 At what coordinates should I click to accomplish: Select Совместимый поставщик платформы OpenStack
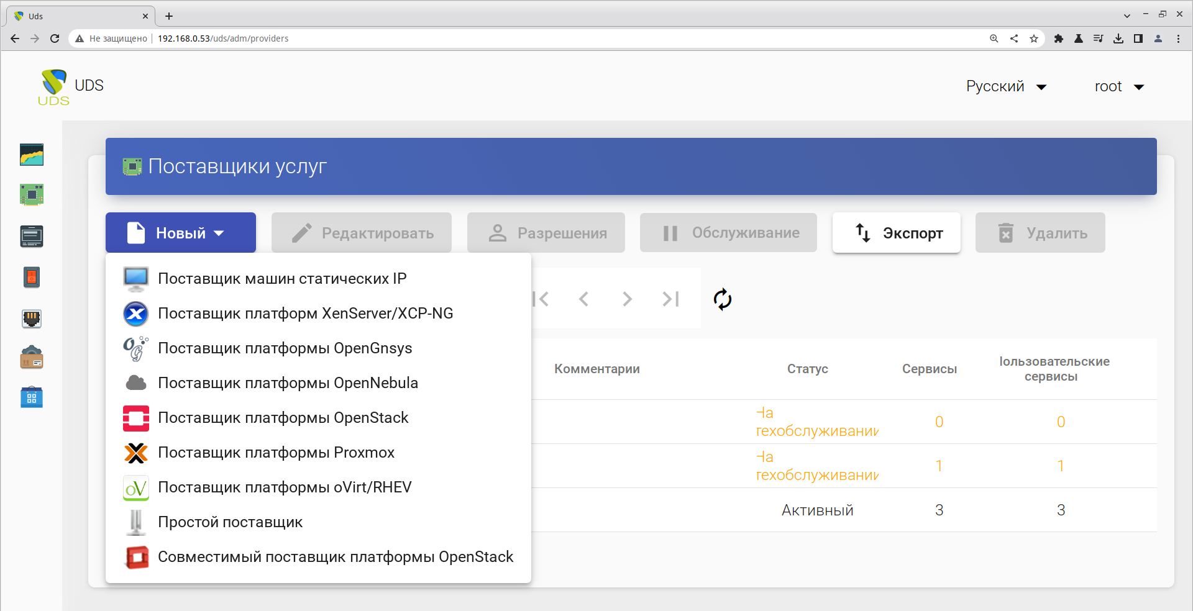click(x=318, y=557)
